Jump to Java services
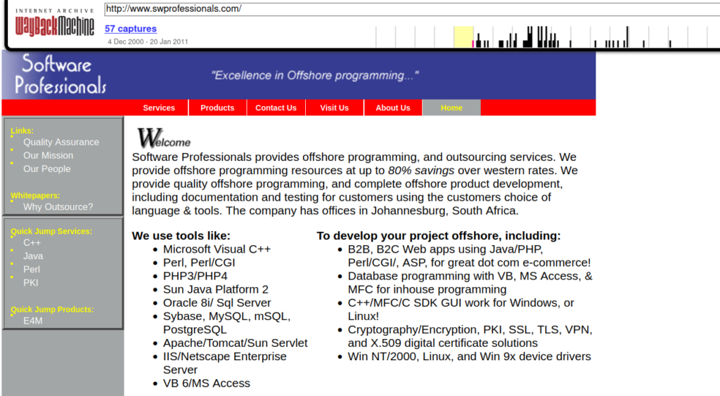The image size is (720, 396). click(33, 256)
